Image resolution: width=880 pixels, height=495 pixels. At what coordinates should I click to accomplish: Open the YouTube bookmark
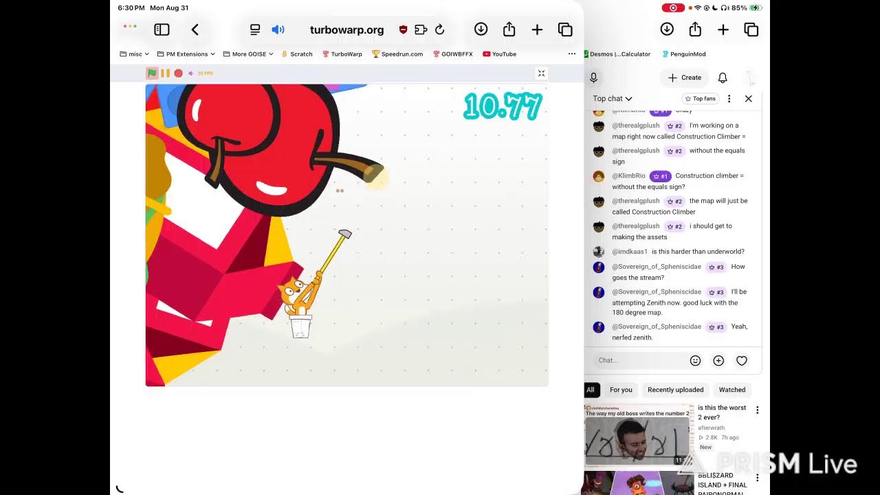pos(499,54)
